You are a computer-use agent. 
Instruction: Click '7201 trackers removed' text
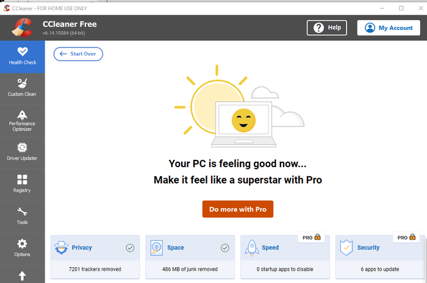point(95,269)
